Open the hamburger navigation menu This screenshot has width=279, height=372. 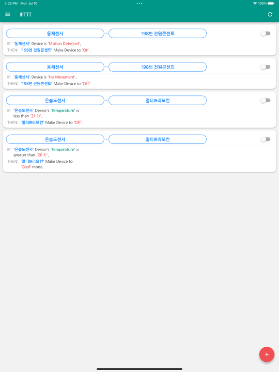pos(8,15)
